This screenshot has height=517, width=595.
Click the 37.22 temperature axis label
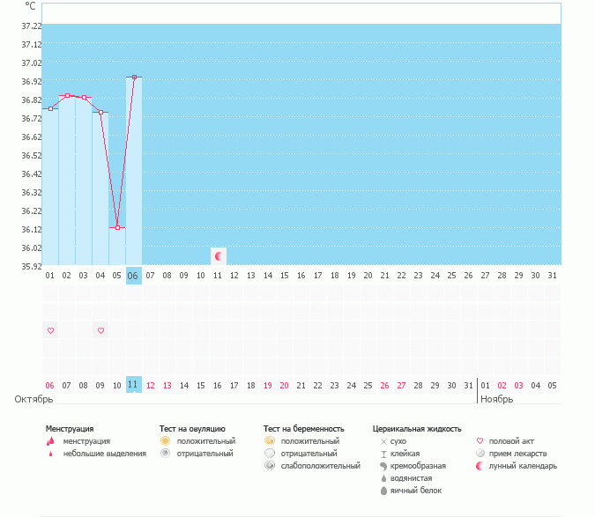31,26
